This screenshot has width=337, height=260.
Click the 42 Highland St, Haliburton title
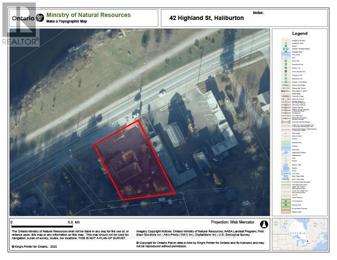[206, 18]
